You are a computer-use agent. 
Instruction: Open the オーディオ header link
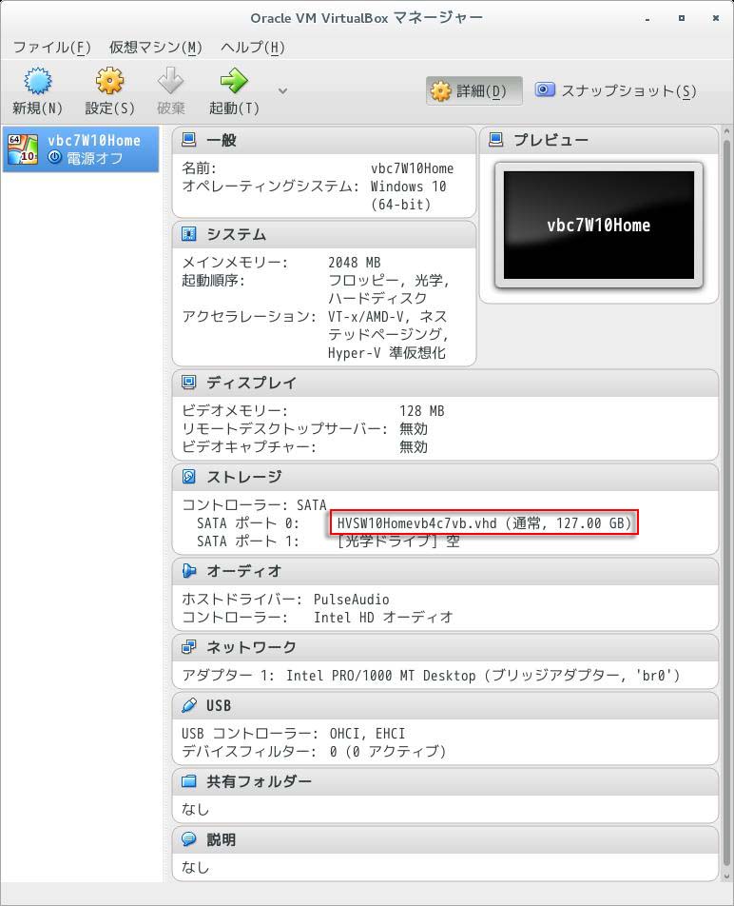[244, 571]
